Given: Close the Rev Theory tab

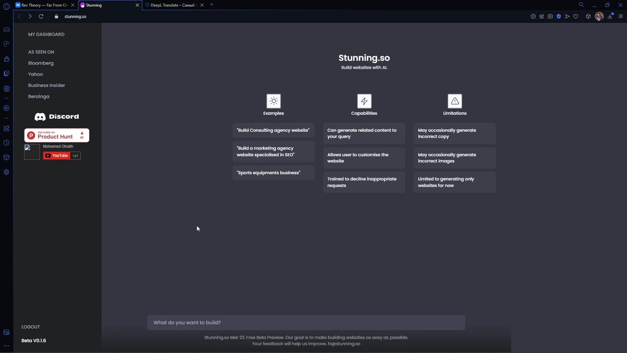Looking at the screenshot, I should pos(73,5).
